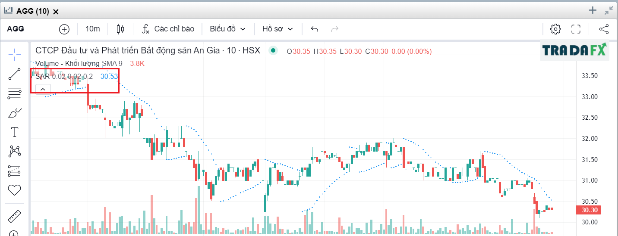Click the green market status dot

(x=273, y=51)
